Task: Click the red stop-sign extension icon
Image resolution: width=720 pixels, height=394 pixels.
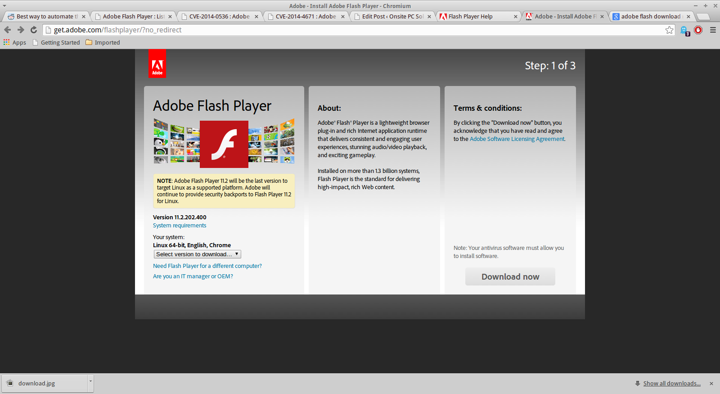Action: pos(698,30)
